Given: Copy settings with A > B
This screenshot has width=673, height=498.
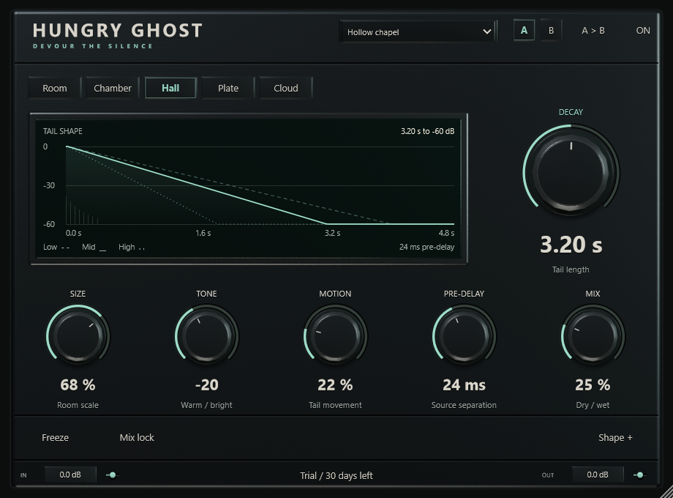Looking at the screenshot, I should (x=593, y=31).
